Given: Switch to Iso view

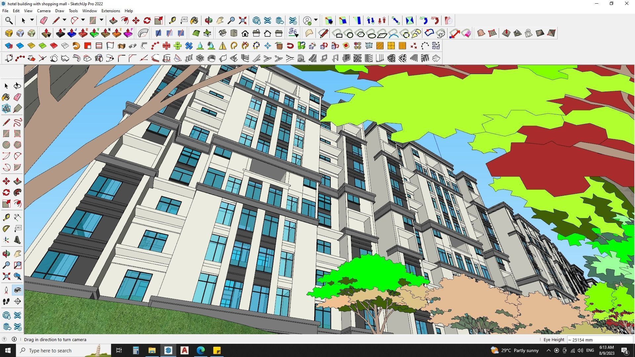Looking at the screenshot, I should (223, 33).
